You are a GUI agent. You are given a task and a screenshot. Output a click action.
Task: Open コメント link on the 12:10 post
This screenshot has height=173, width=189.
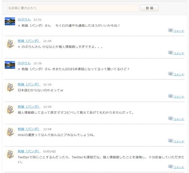tap(179, 97)
